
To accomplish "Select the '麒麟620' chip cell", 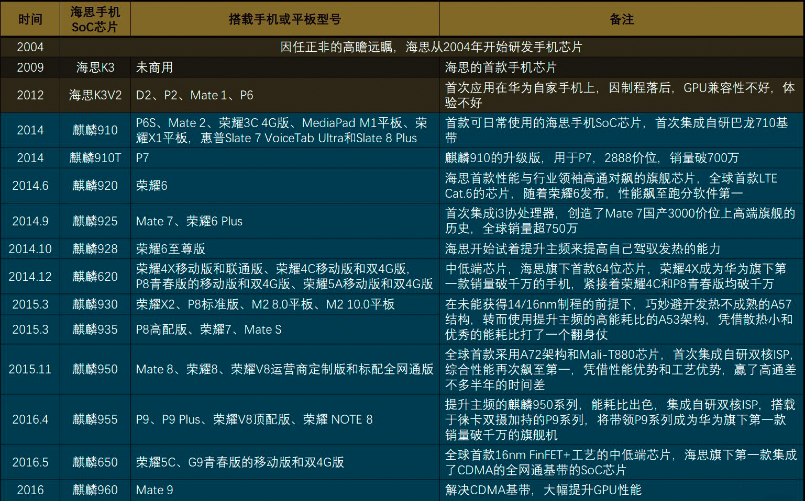I will tap(95, 277).
